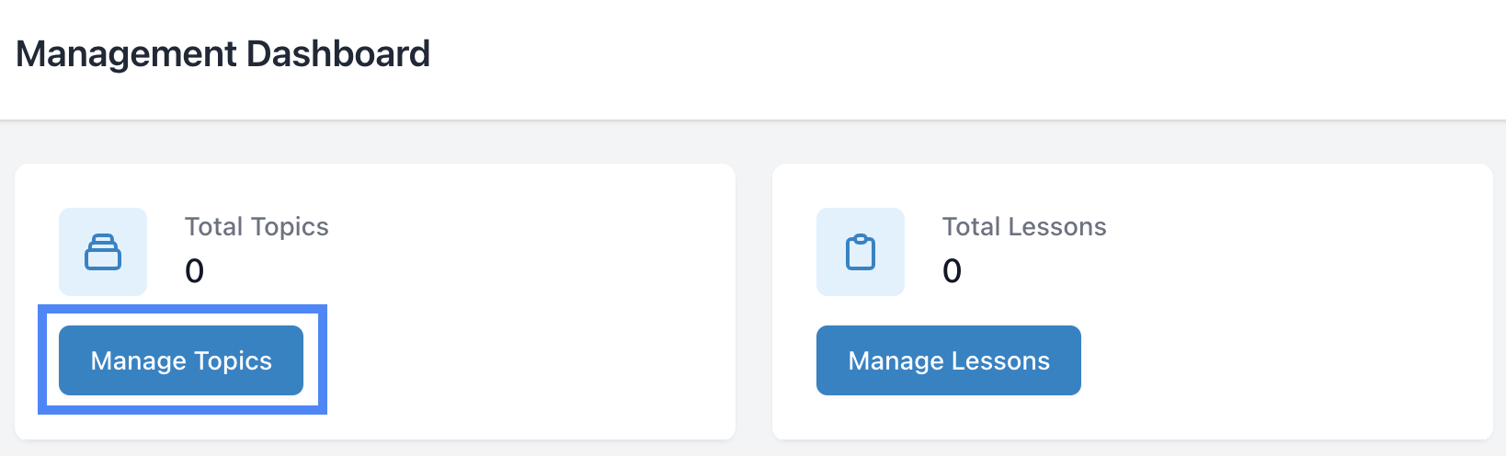Screen dimensions: 1506x456
Task: Click the topics count of zero
Action: pyautogui.click(x=194, y=271)
